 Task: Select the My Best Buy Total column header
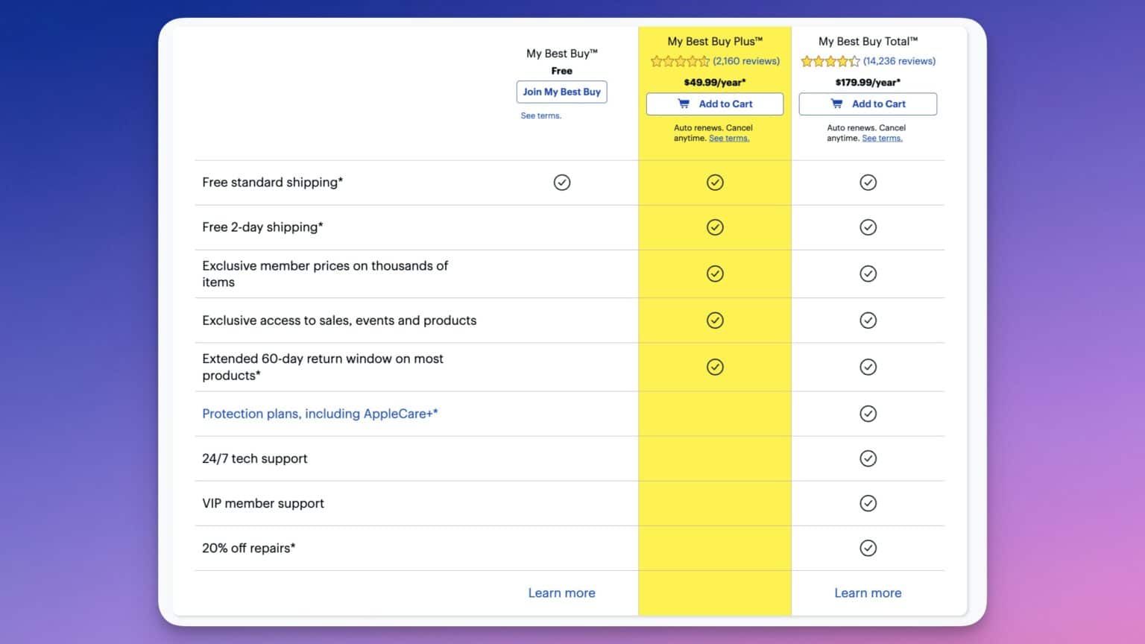[x=867, y=41]
